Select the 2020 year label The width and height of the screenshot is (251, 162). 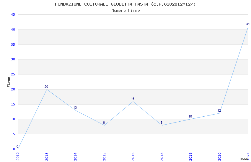pyautogui.click(x=219, y=156)
